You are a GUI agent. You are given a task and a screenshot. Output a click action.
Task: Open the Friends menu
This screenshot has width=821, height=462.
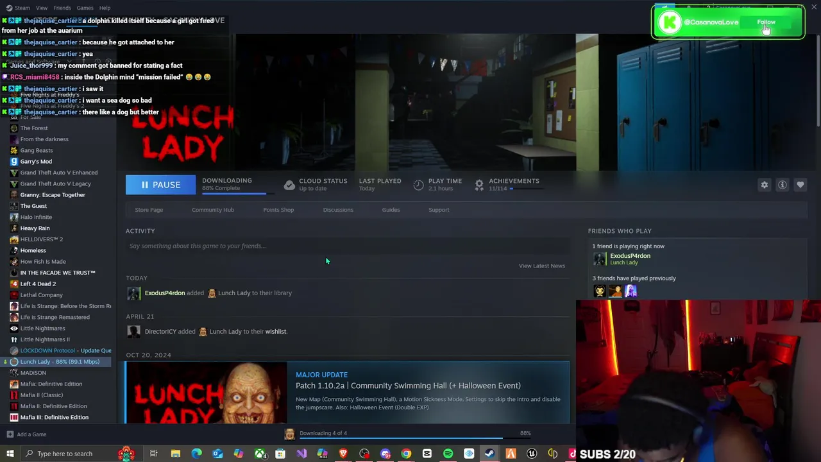pyautogui.click(x=62, y=8)
